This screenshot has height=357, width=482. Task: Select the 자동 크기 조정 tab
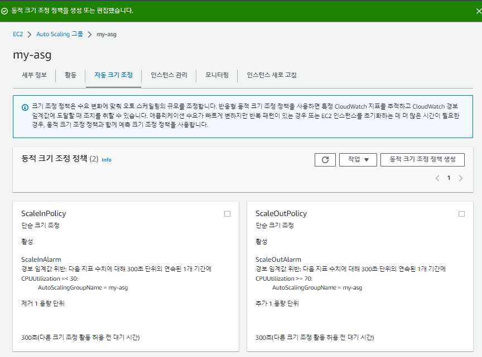[x=113, y=75]
